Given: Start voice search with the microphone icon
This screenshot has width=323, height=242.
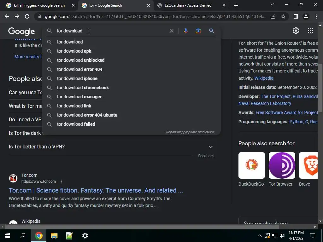Looking at the screenshot, I should (x=185, y=31).
